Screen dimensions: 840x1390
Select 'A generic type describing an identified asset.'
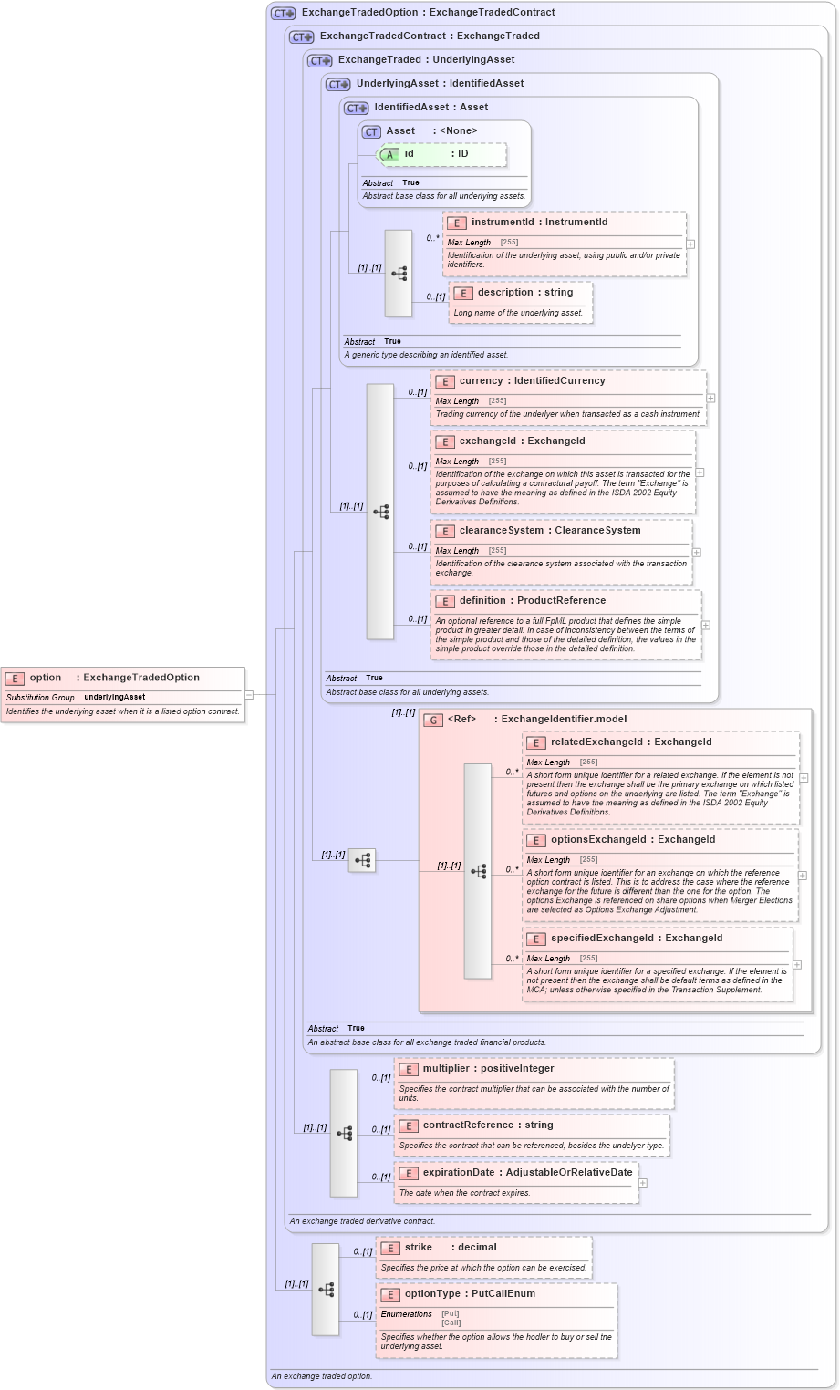pos(427,355)
